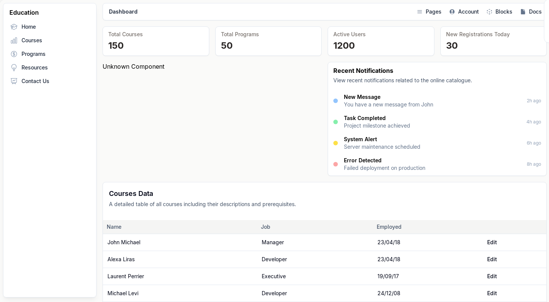This screenshot has height=302, width=549.
Task: Click the Programs dollar coin icon
Action: 14,54
